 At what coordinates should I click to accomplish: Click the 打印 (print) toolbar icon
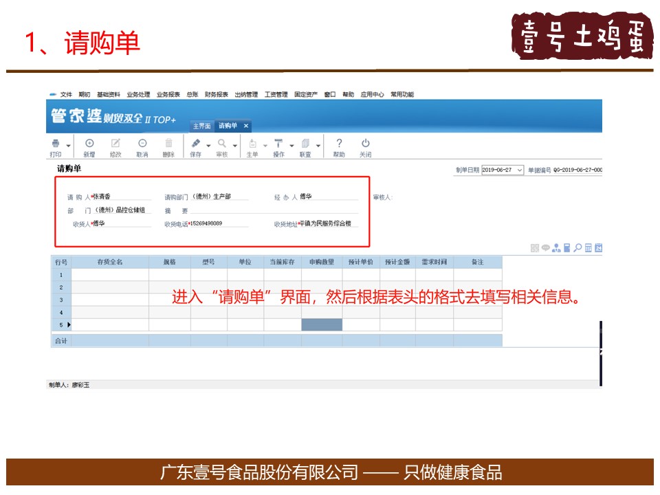point(55,144)
